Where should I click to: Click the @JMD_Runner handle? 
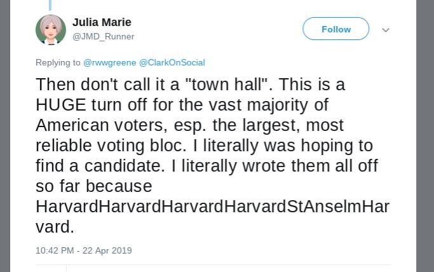click(x=103, y=37)
